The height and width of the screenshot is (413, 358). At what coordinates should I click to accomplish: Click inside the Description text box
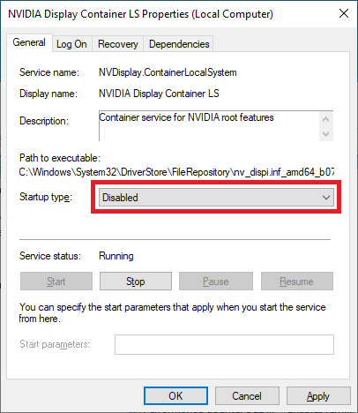(x=209, y=126)
